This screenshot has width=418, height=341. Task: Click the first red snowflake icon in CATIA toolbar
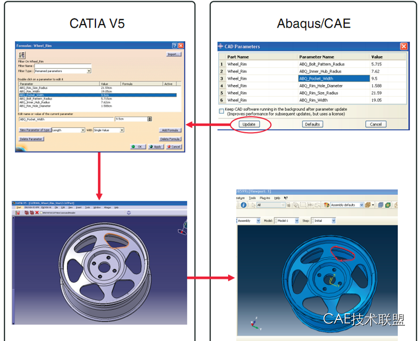pos(27,213)
